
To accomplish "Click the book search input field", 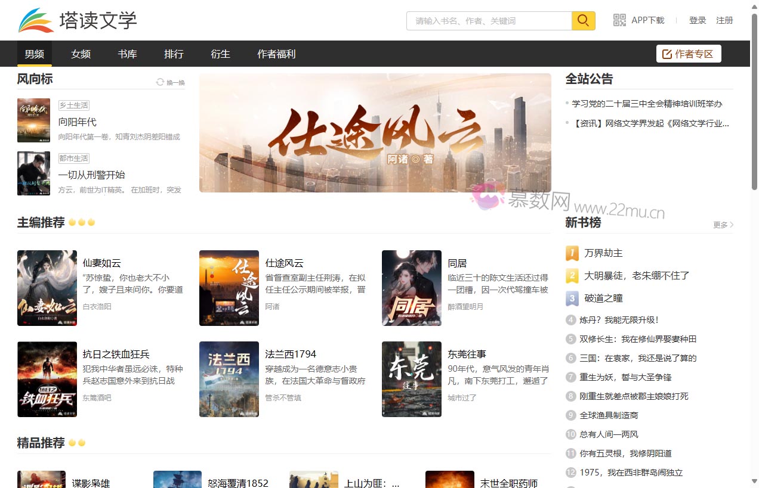I will tap(488, 20).
